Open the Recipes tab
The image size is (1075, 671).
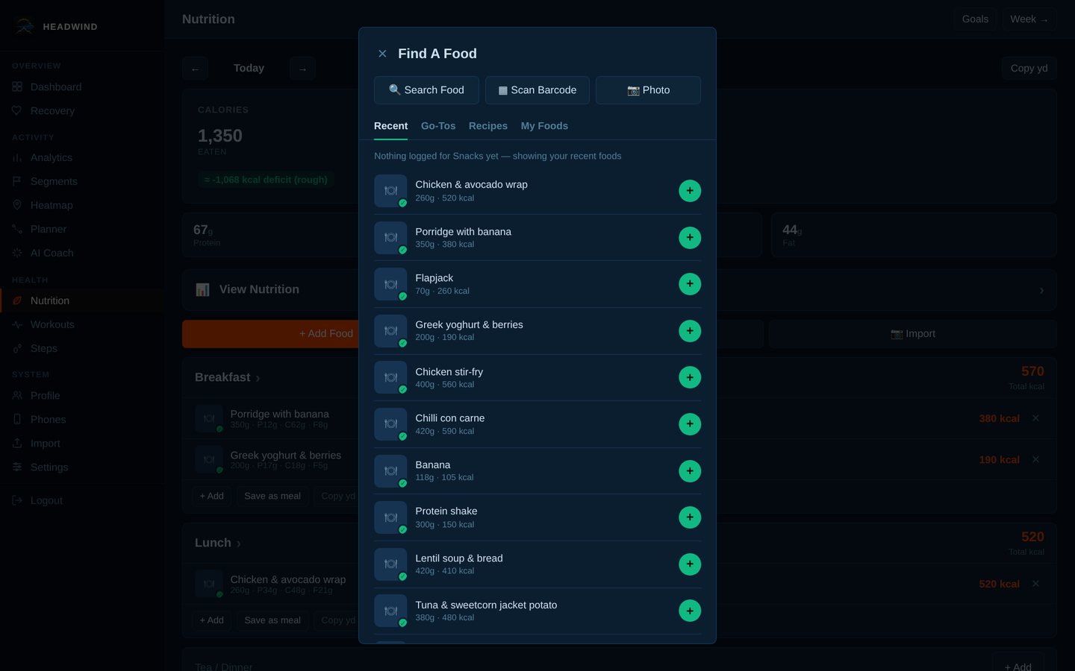pyautogui.click(x=488, y=126)
